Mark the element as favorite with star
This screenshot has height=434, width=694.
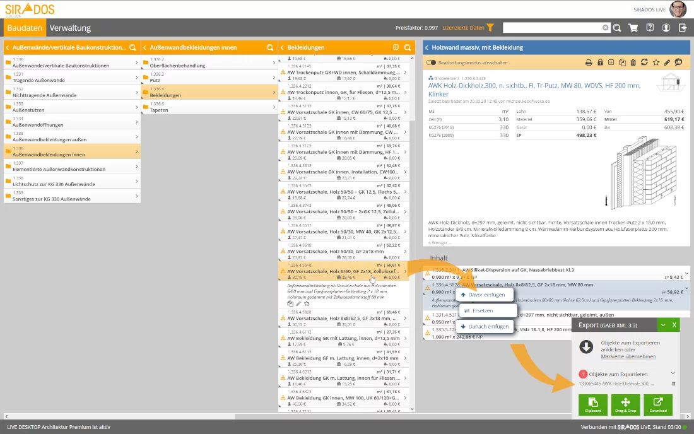click(656, 62)
